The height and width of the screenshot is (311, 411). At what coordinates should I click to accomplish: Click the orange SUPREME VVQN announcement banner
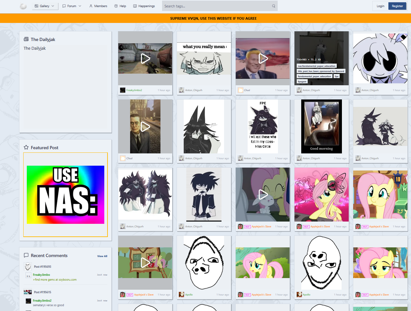[205, 18]
